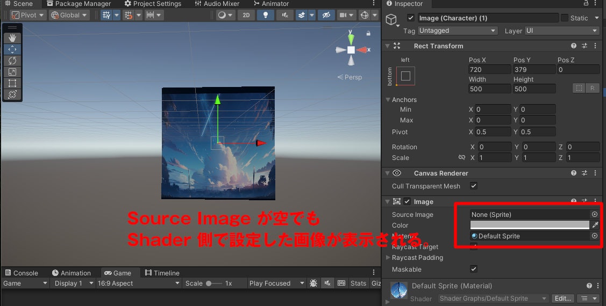This screenshot has width=606, height=306.
Task: Select the Rect tool
Action: point(12,83)
